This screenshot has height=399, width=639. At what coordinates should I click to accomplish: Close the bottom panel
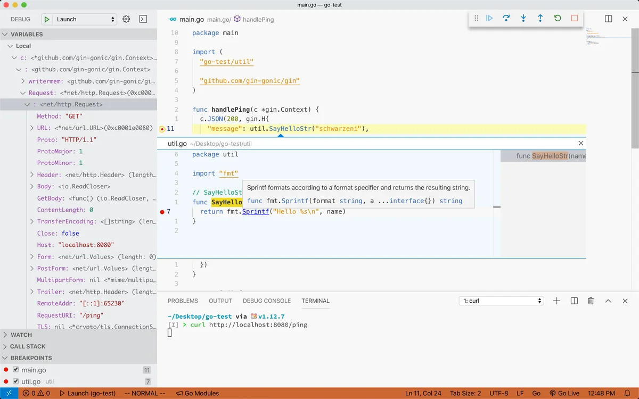(626, 301)
